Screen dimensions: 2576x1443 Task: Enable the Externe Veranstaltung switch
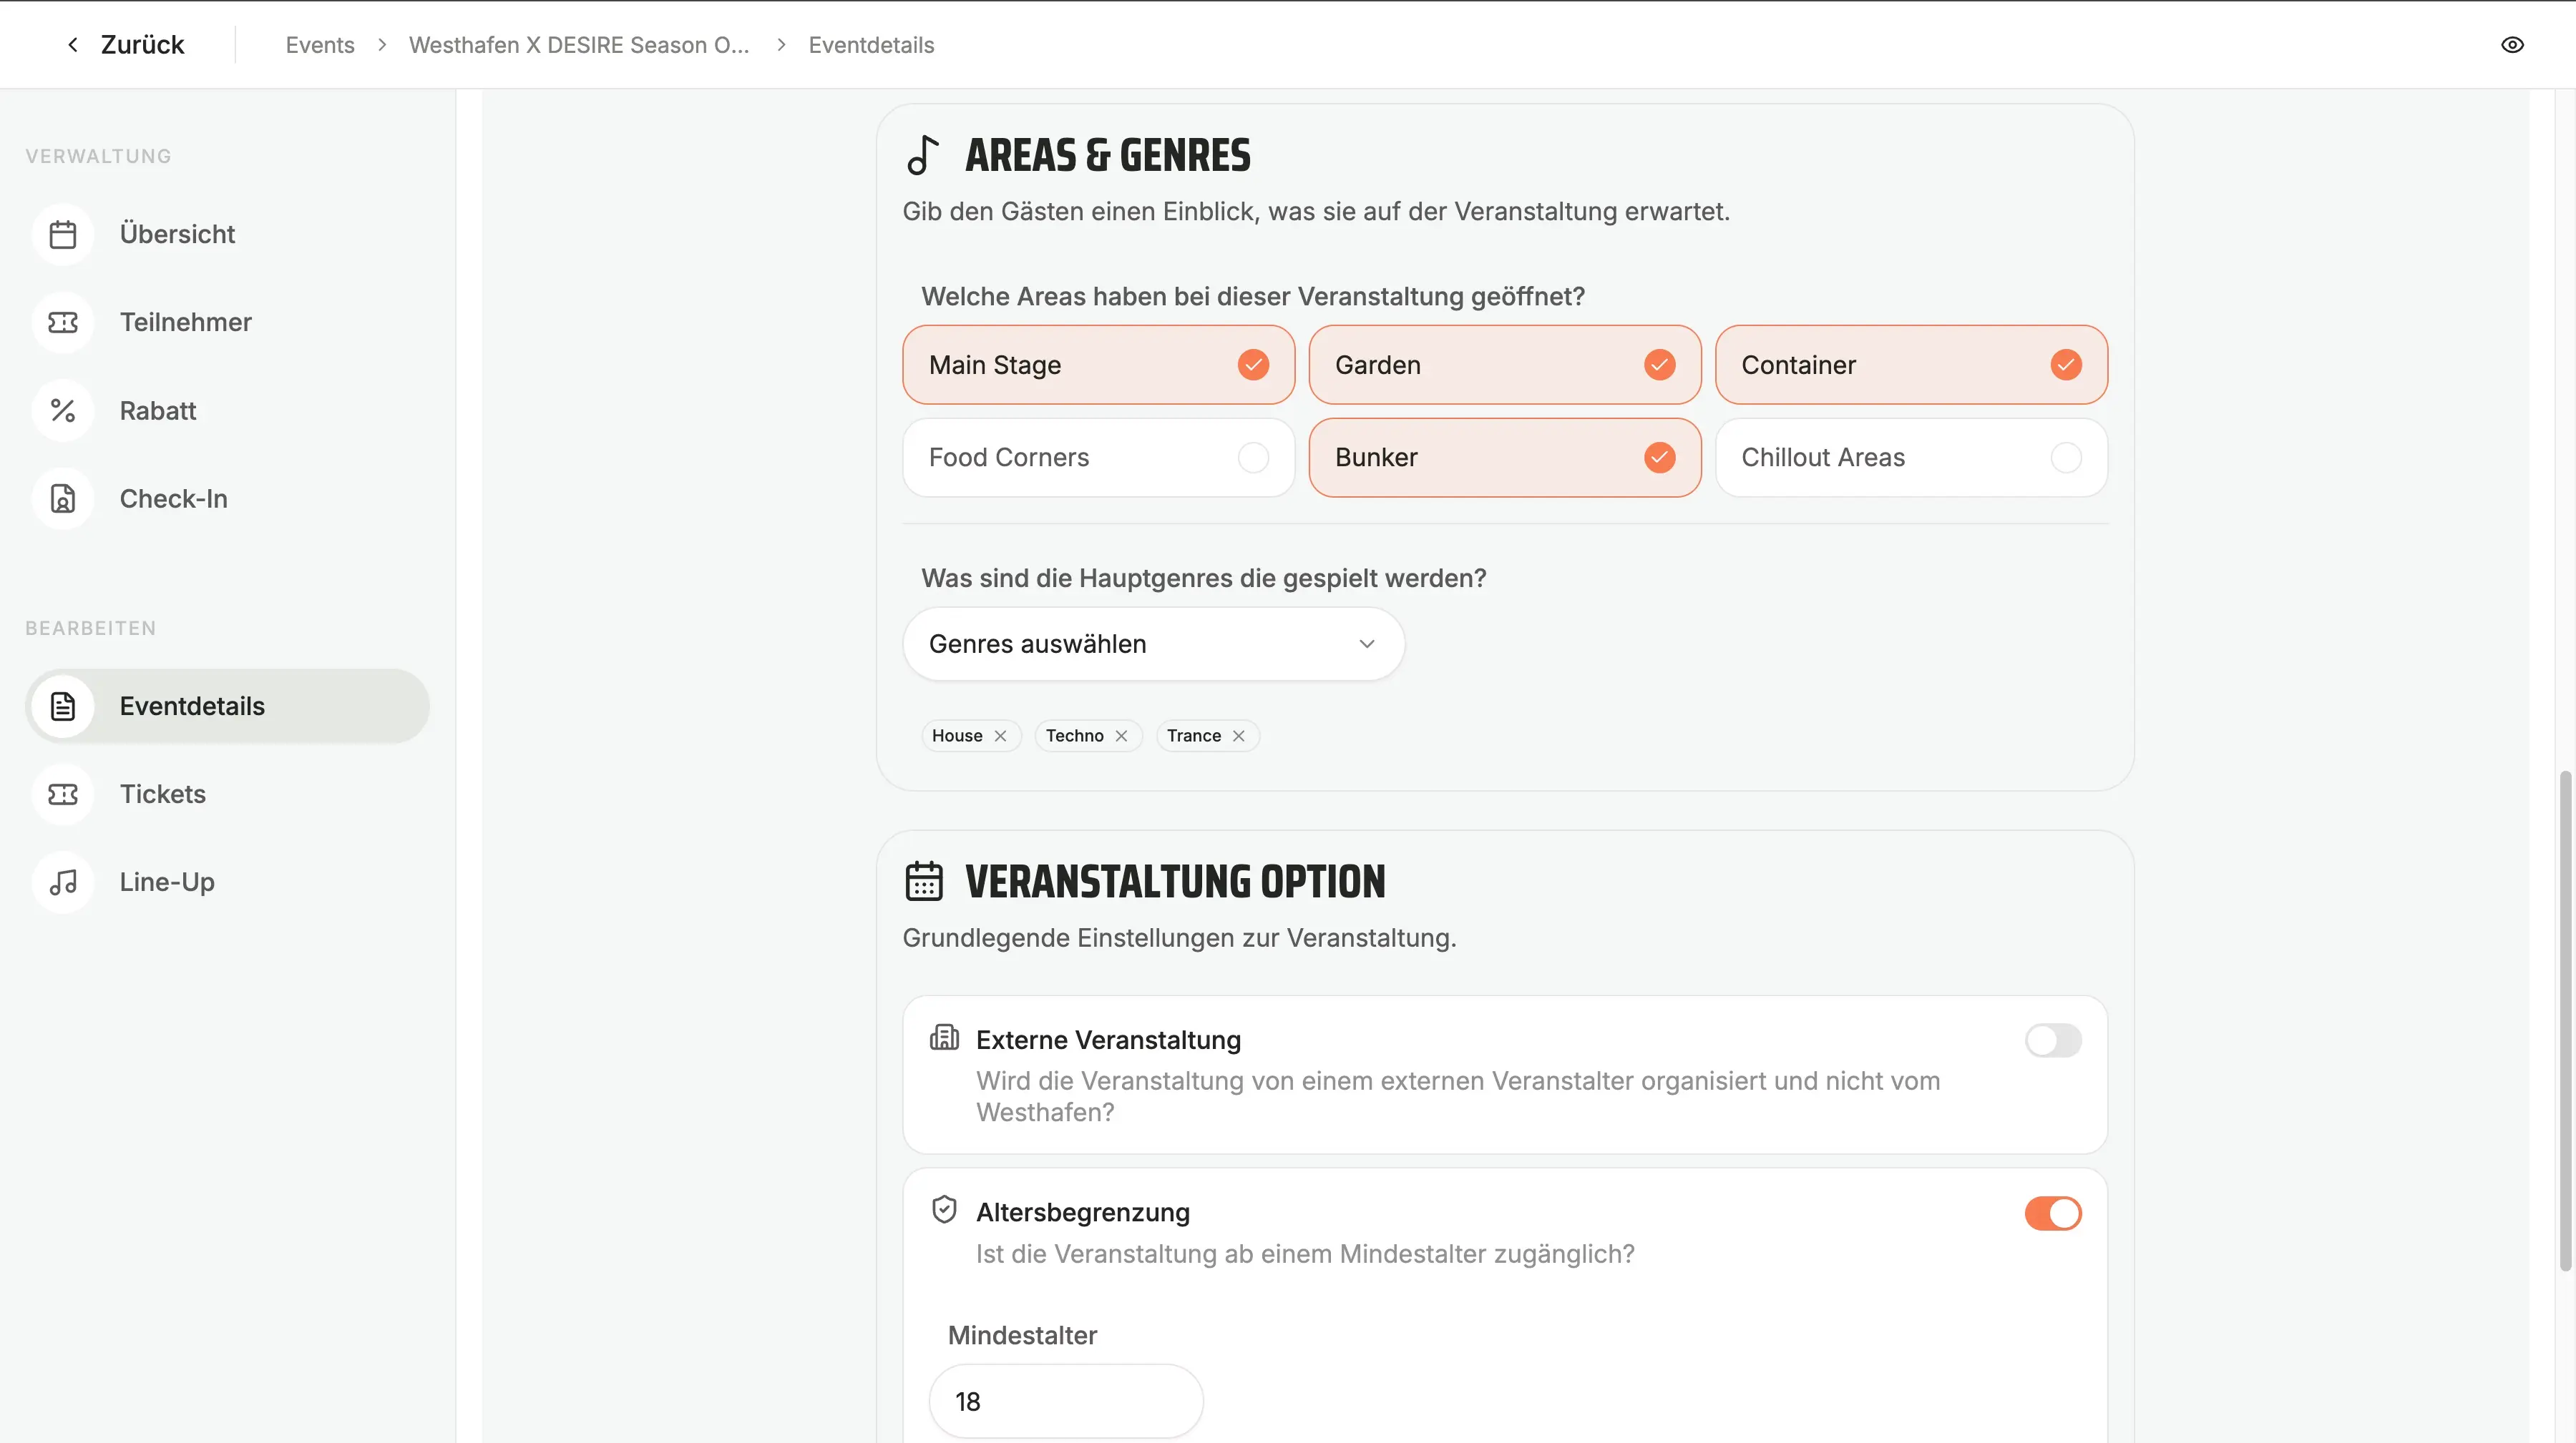(x=2052, y=1040)
